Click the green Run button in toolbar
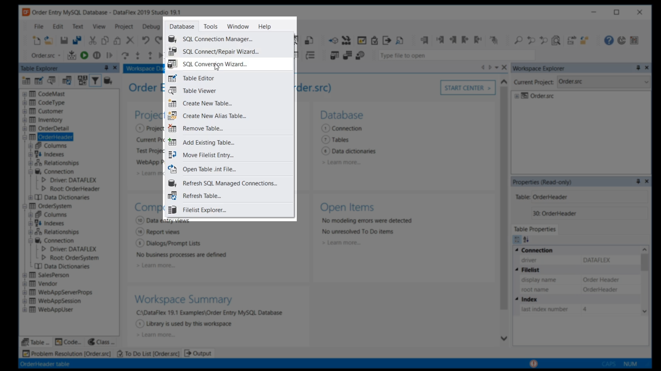Viewport: 661px width, 371px height. pos(84,55)
